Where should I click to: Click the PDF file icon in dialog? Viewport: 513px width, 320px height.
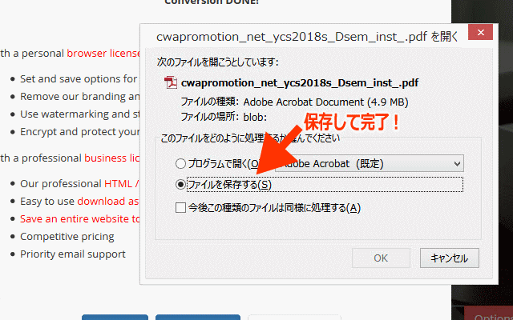[x=170, y=83]
